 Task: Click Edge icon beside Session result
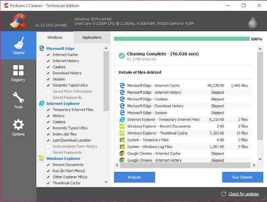point(122,112)
